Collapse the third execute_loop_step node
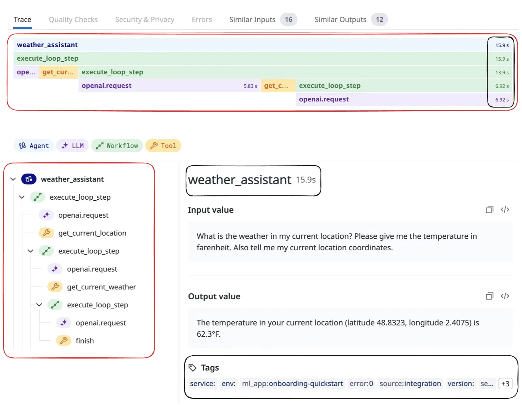This screenshot has width=522, height=407. (x=39, y=305)
